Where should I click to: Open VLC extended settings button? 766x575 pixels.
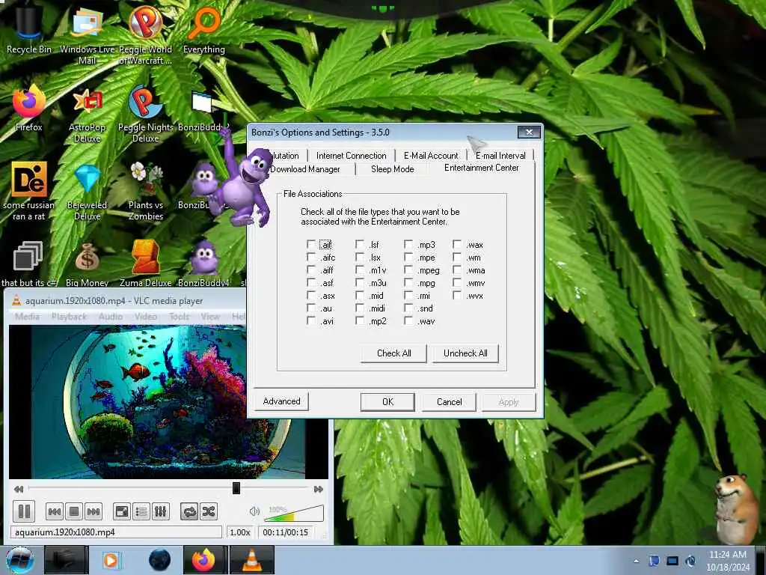[160, 512]
